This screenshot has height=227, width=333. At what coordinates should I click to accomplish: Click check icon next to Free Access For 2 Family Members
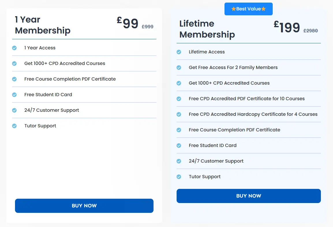coord(179,68)
